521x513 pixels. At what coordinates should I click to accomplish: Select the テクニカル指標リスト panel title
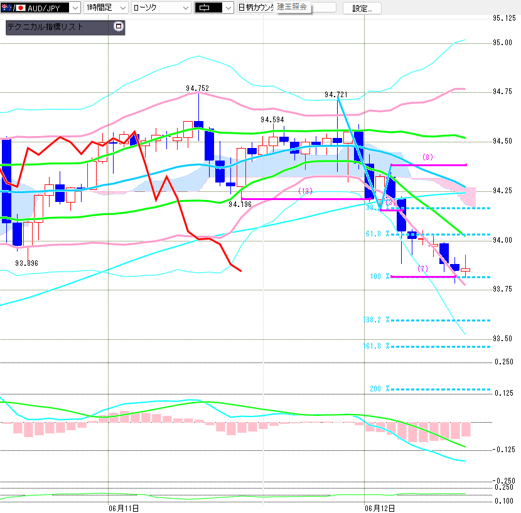[x=45, y=27]
